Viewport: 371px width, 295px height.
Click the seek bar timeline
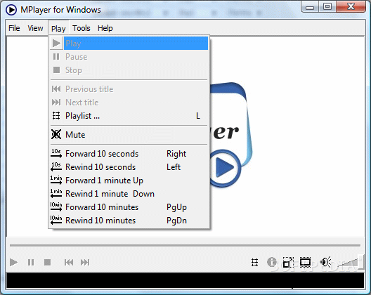[185, 246]
